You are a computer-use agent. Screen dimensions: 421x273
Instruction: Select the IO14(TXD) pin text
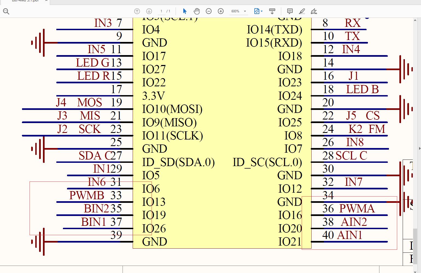275,30
